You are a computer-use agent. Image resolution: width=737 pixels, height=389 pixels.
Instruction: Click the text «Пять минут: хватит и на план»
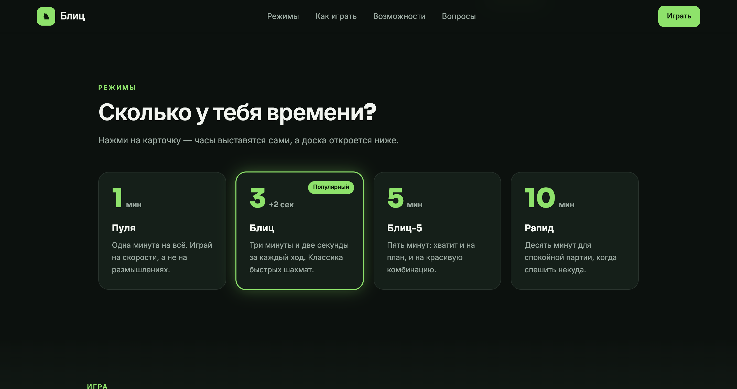coord(431,251)
